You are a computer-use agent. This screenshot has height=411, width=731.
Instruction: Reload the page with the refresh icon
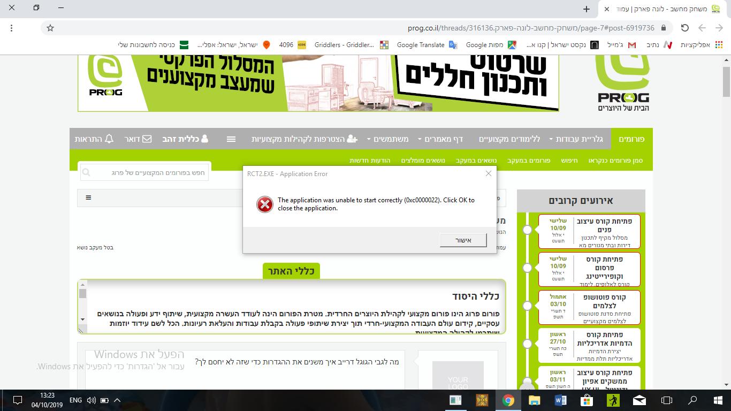pos(685,28)
